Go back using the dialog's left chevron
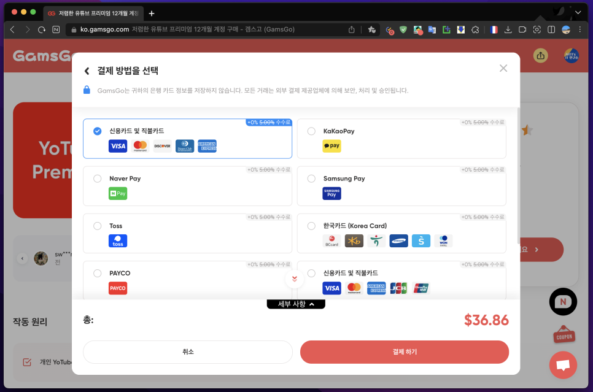593x392 pixels. (87, 71)
